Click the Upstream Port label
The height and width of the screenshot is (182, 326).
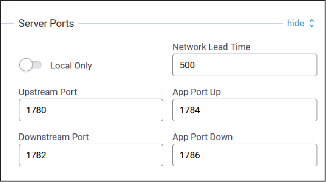tap(48, 92)
